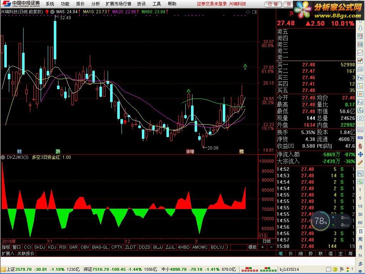
Task: Select the 周 weekly period button
Action: [x=360, y=239]
